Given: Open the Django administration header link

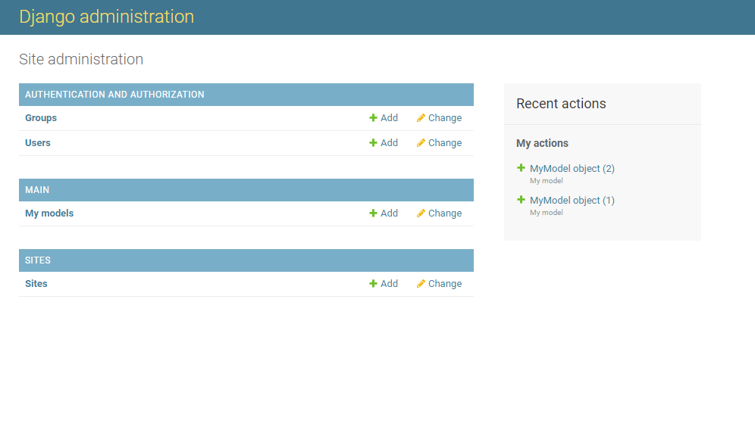Looking at the screenshot, I should 106,17.
